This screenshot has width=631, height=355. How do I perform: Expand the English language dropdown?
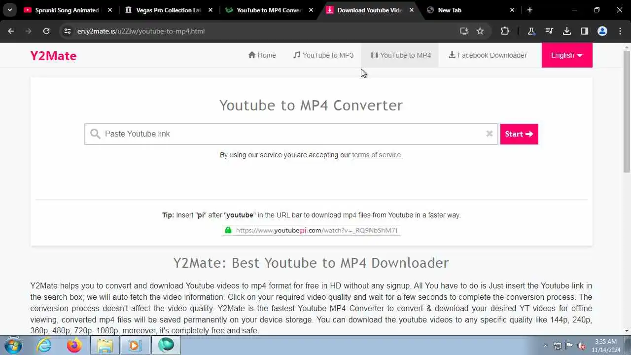point(567,55)
